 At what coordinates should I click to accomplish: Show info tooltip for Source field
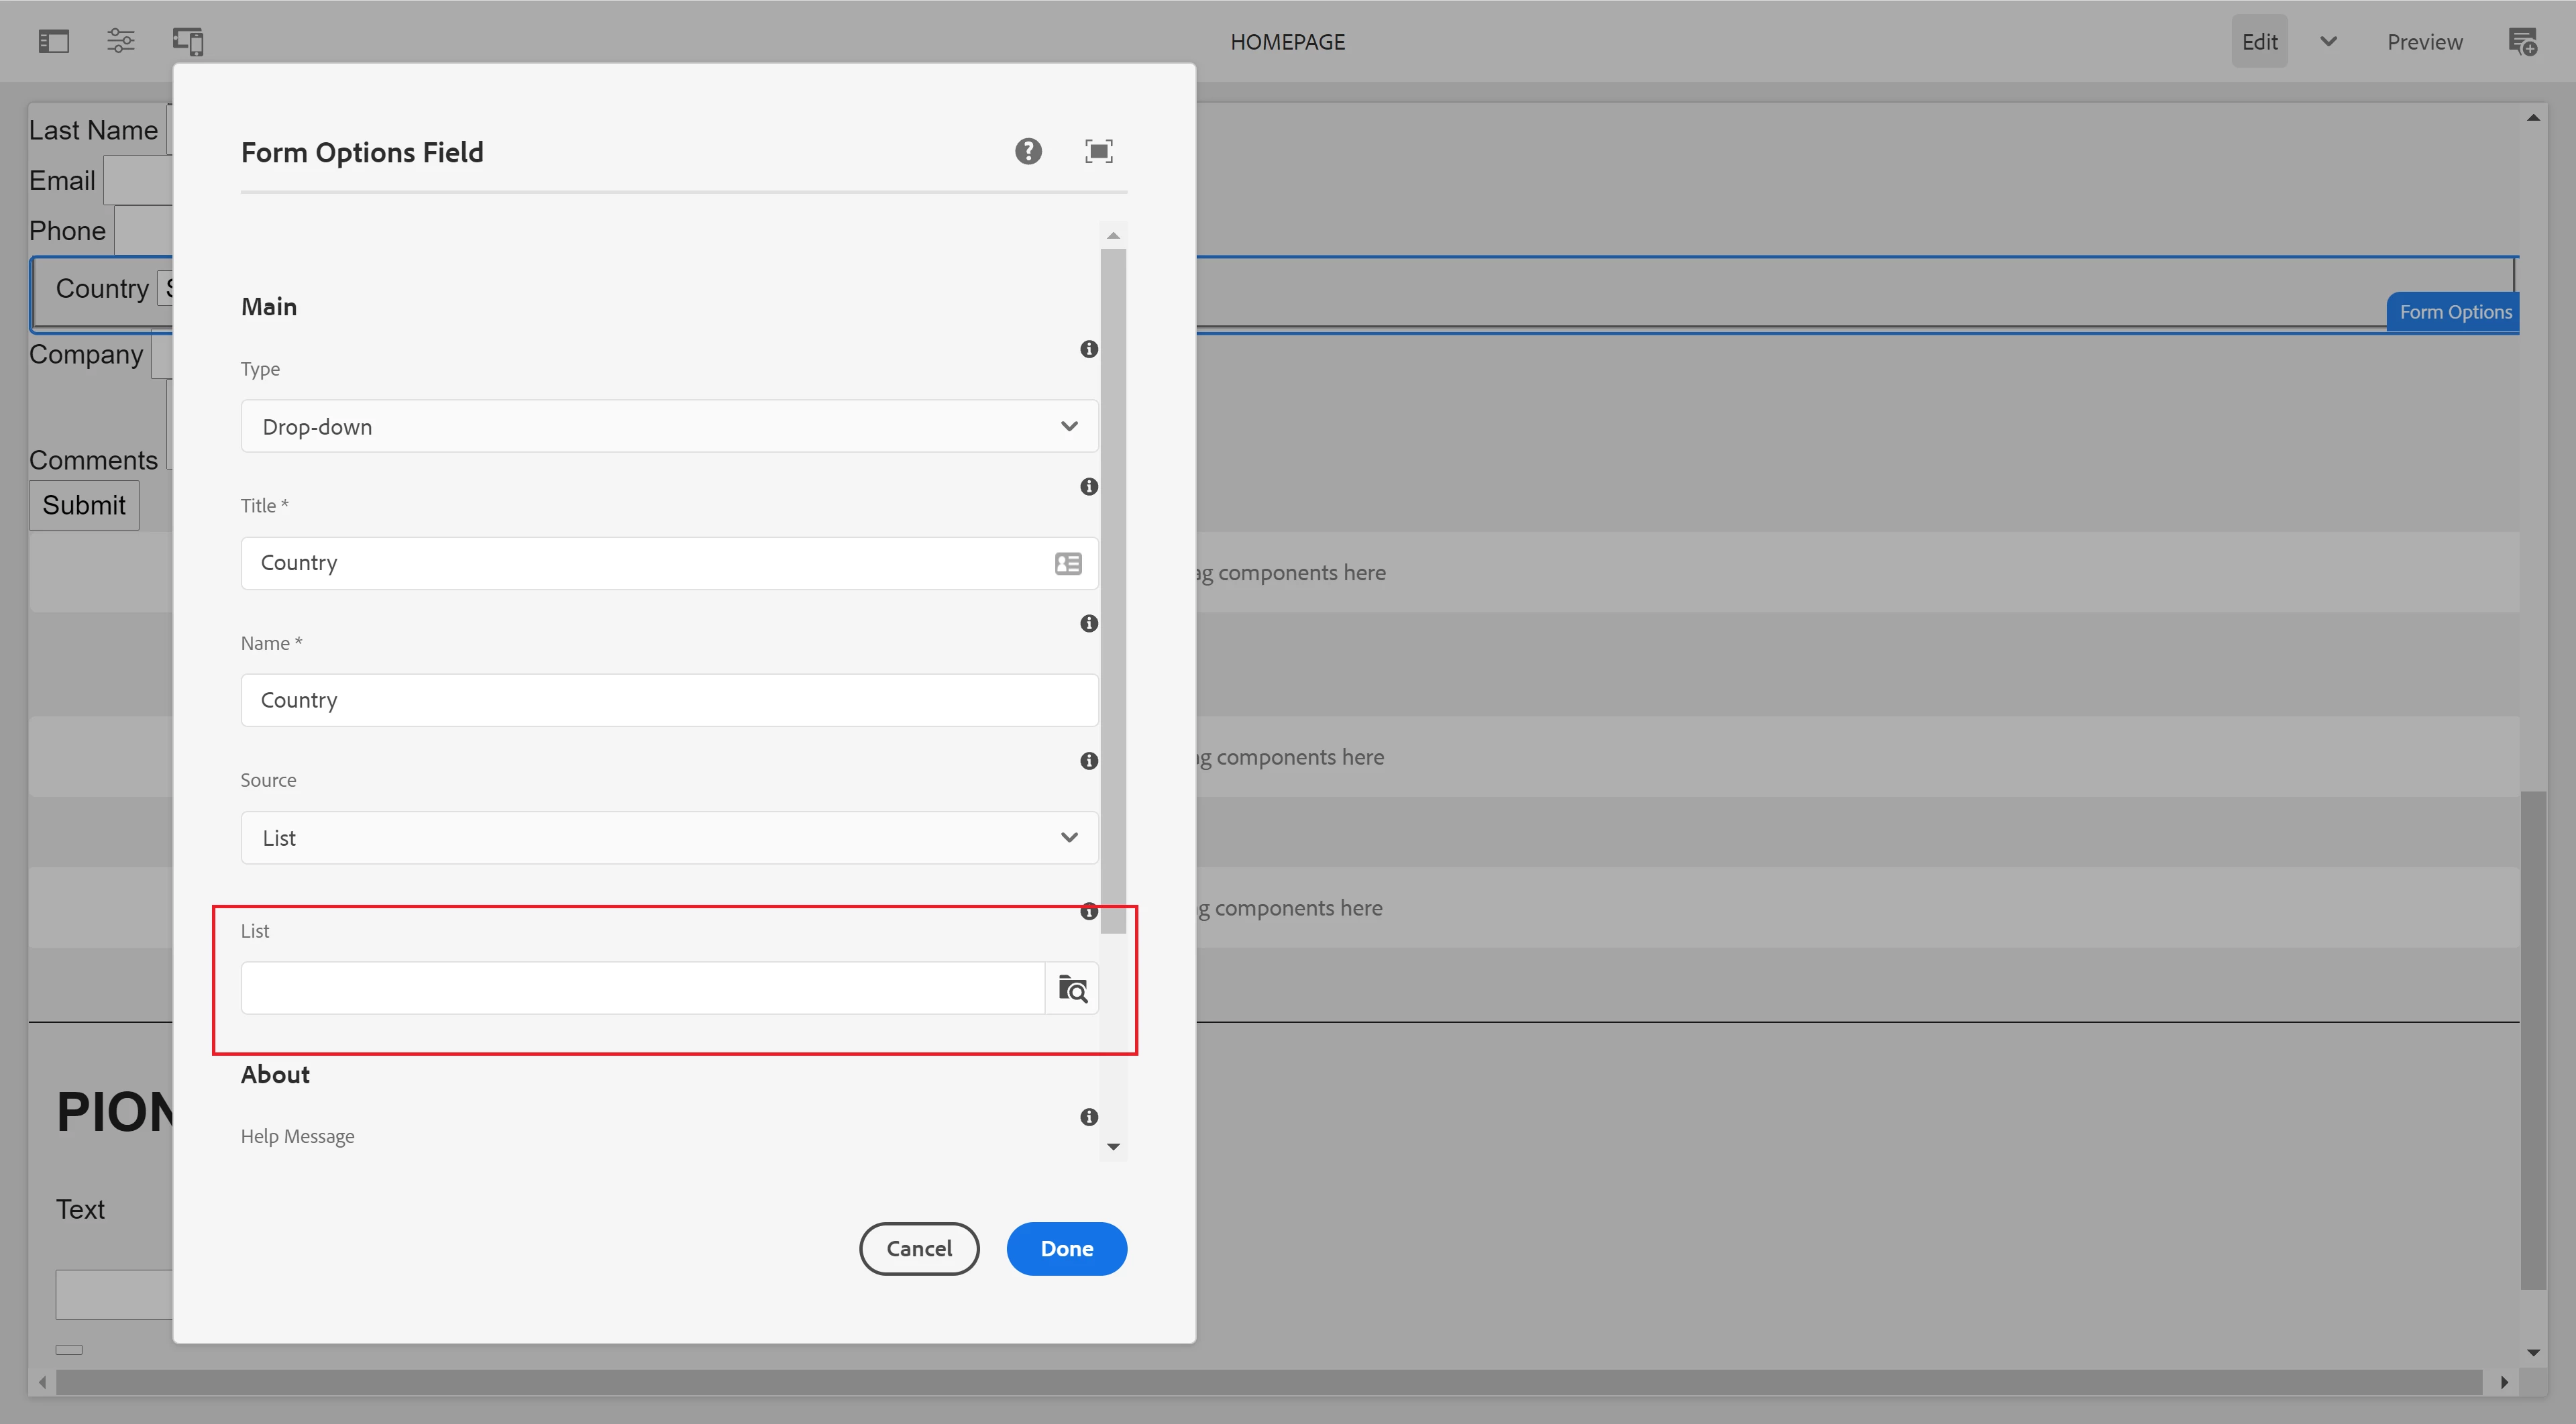[1089, 761]
